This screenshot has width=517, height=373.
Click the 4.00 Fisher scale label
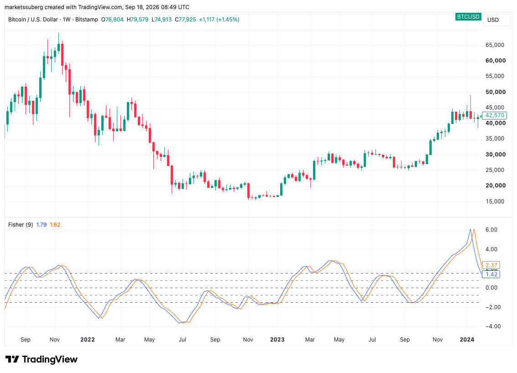pos(491,249)
